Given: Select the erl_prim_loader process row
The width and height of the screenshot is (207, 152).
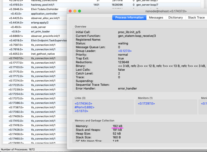Looking at the screenshot, I should (34, 31).
